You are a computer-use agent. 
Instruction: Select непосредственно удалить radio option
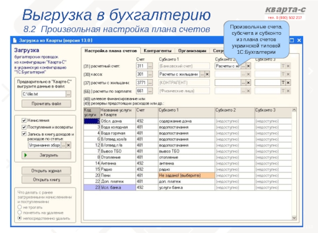pyautogui.click(x=19, y=218)
